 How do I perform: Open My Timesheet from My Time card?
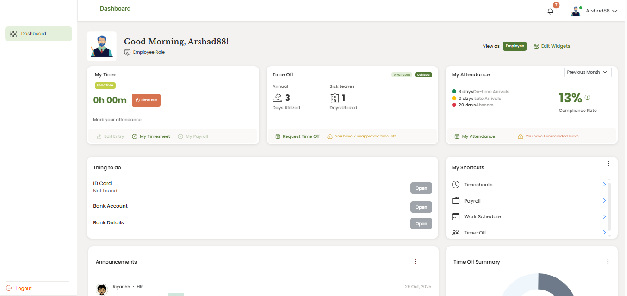click(x=151, y=136)
